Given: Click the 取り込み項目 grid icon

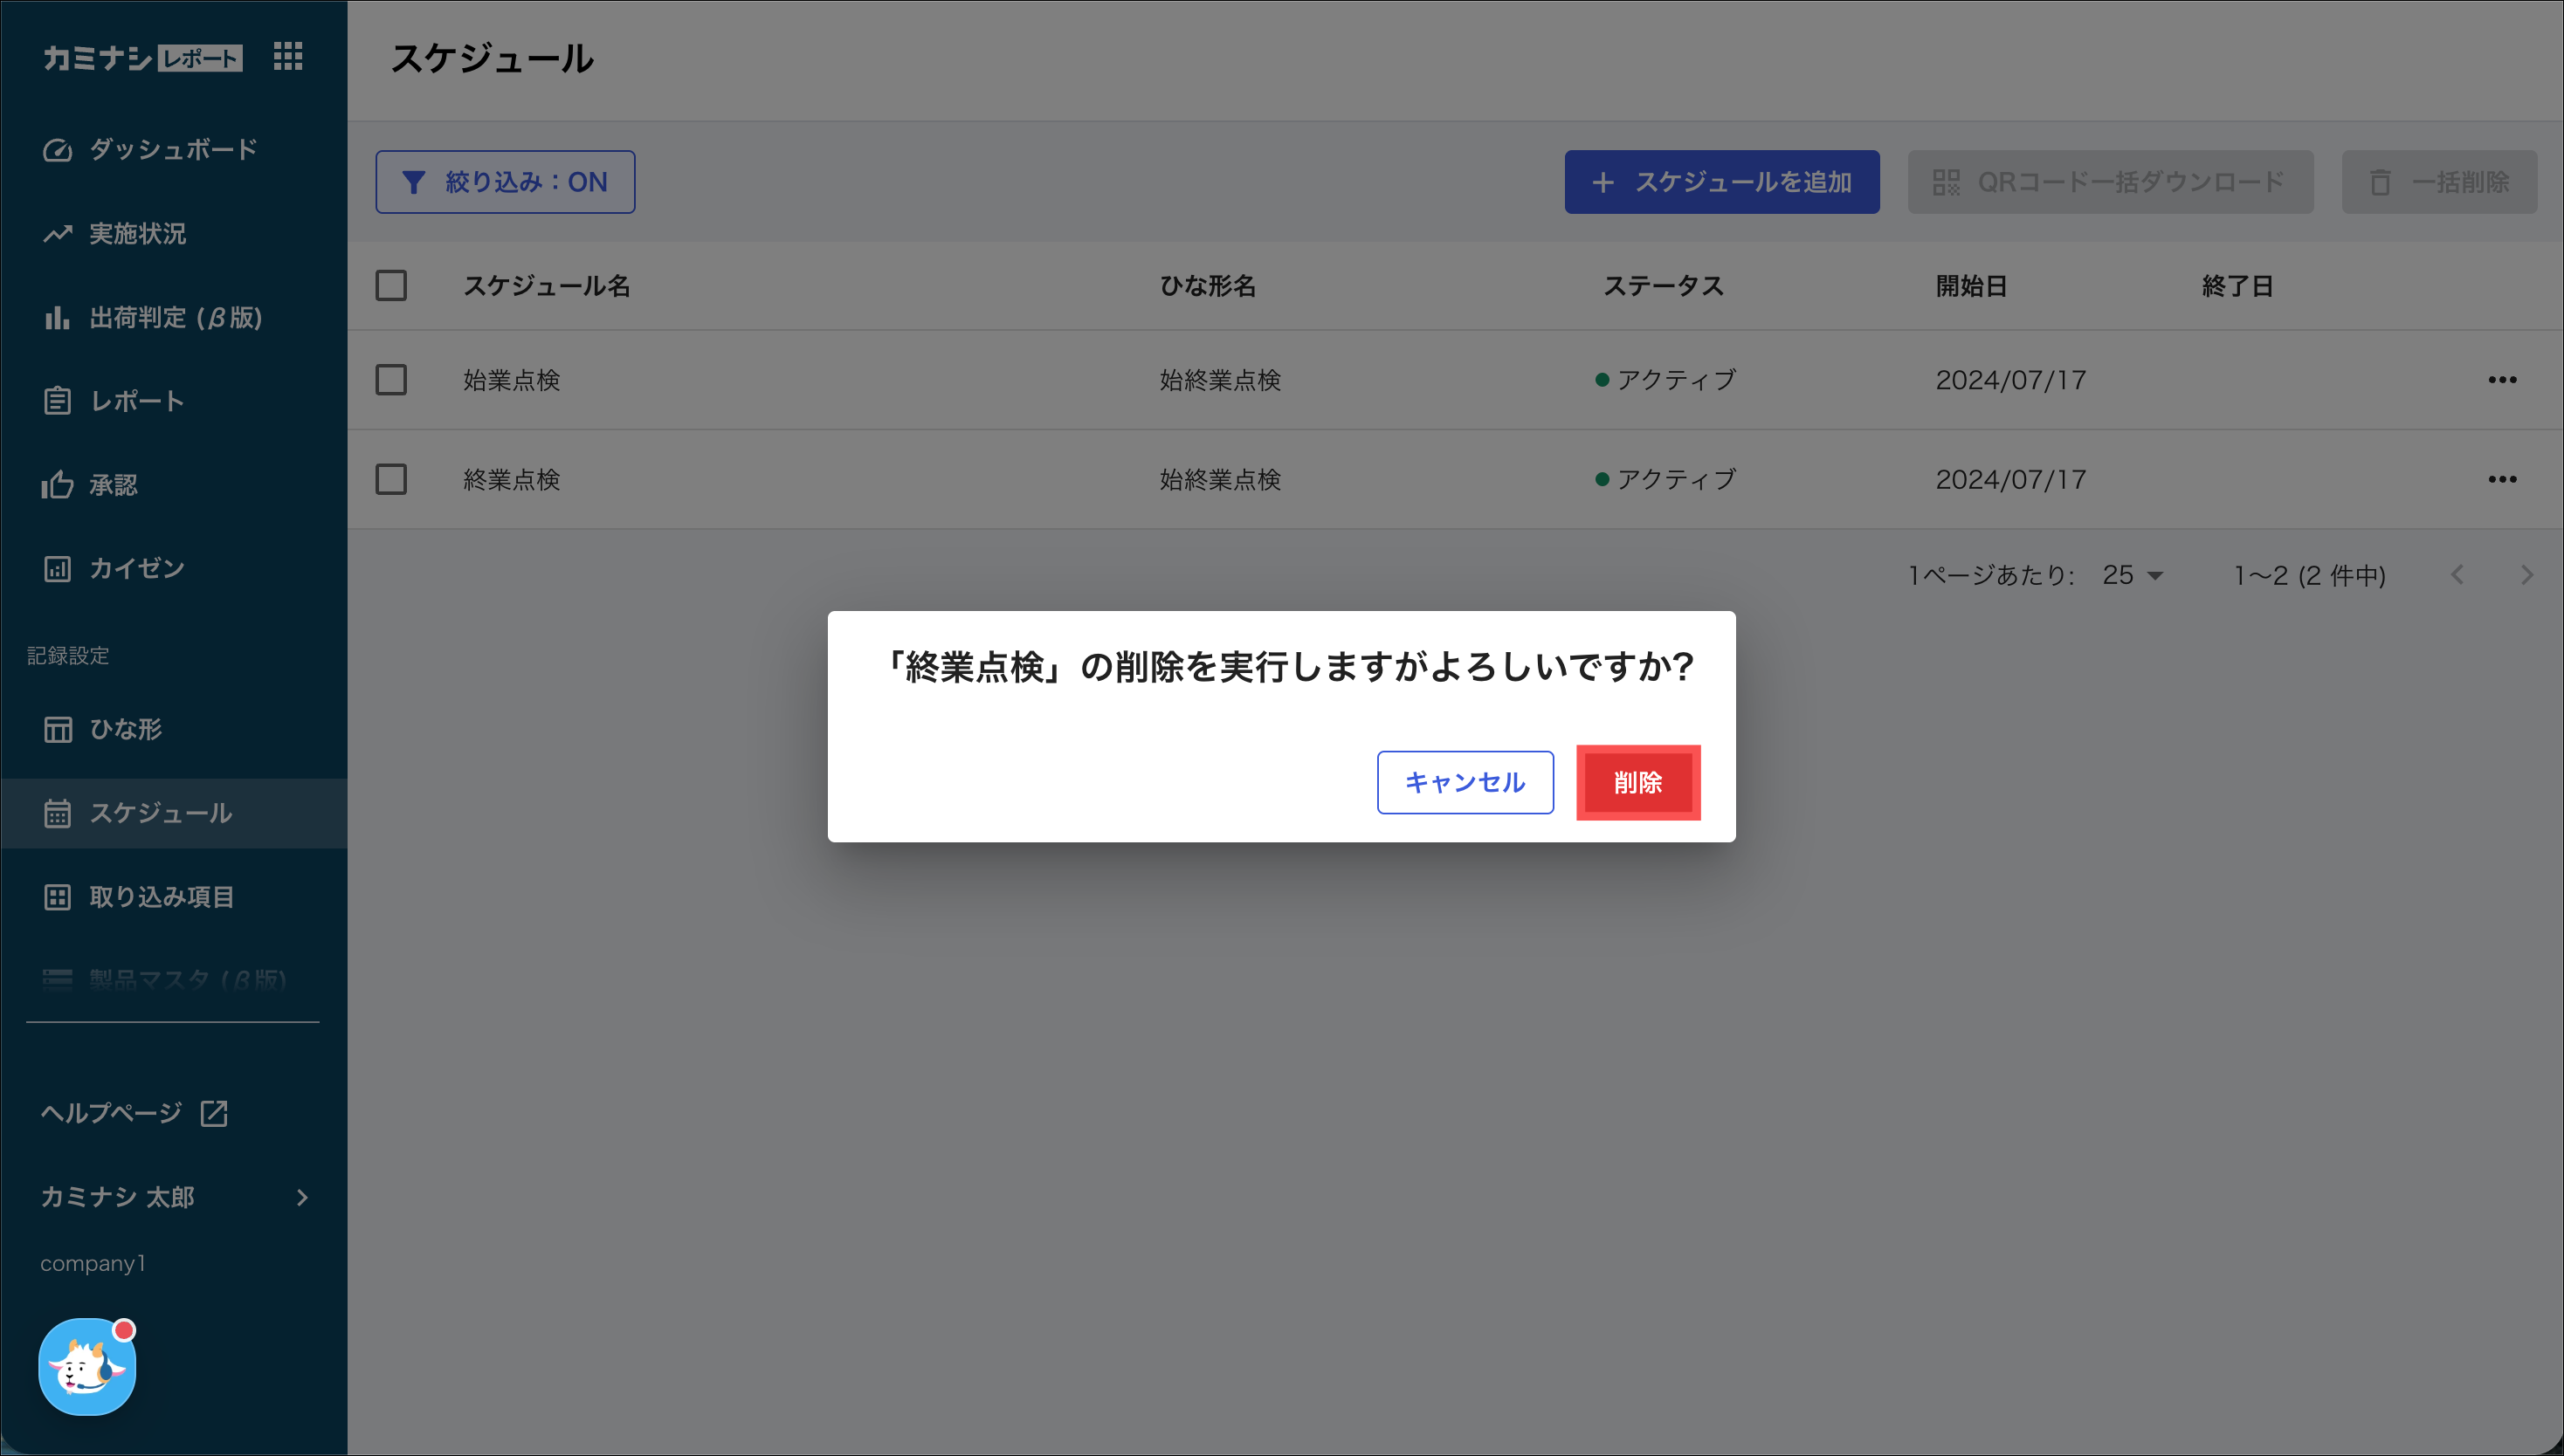Looking at the screenshot, I should pos(57,897).
